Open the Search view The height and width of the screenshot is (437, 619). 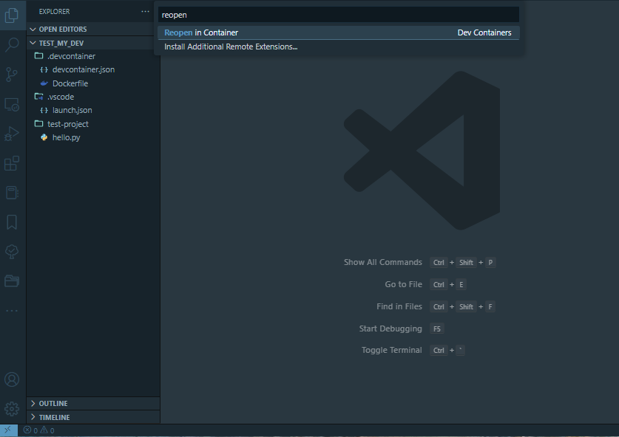click(12, 44)
